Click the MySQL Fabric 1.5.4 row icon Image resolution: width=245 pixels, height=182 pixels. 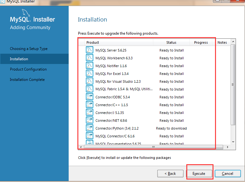coord(90,89)
